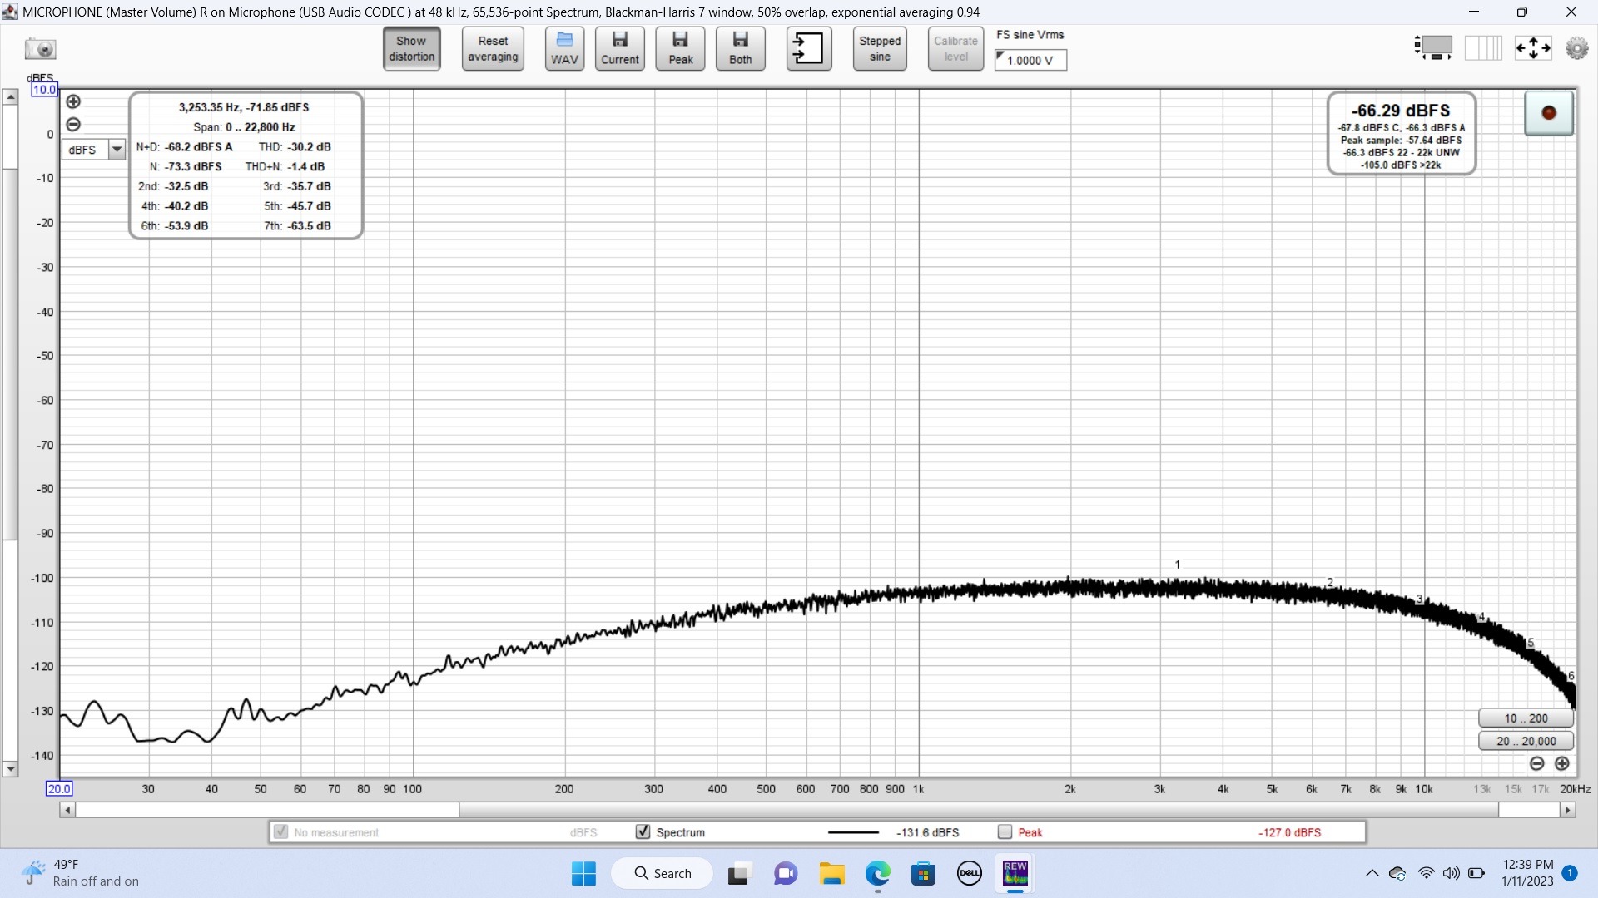Open the WAV file button

click(x=564, y=49)
